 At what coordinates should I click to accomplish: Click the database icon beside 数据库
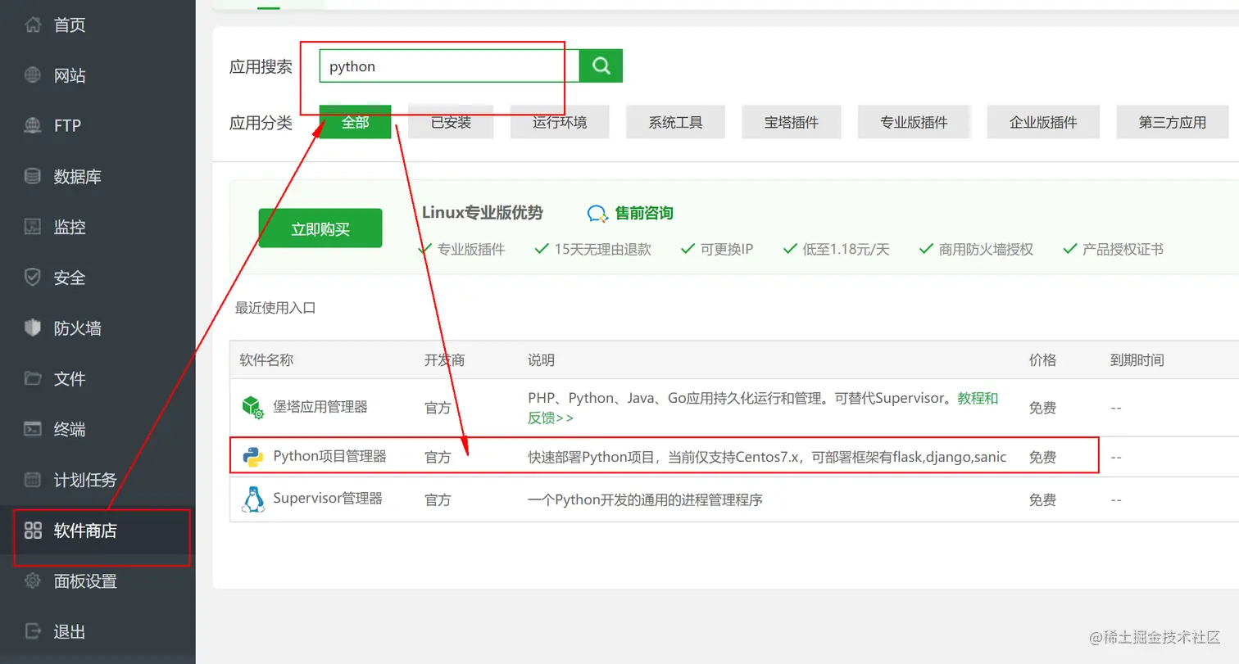[x=33, y=176]
